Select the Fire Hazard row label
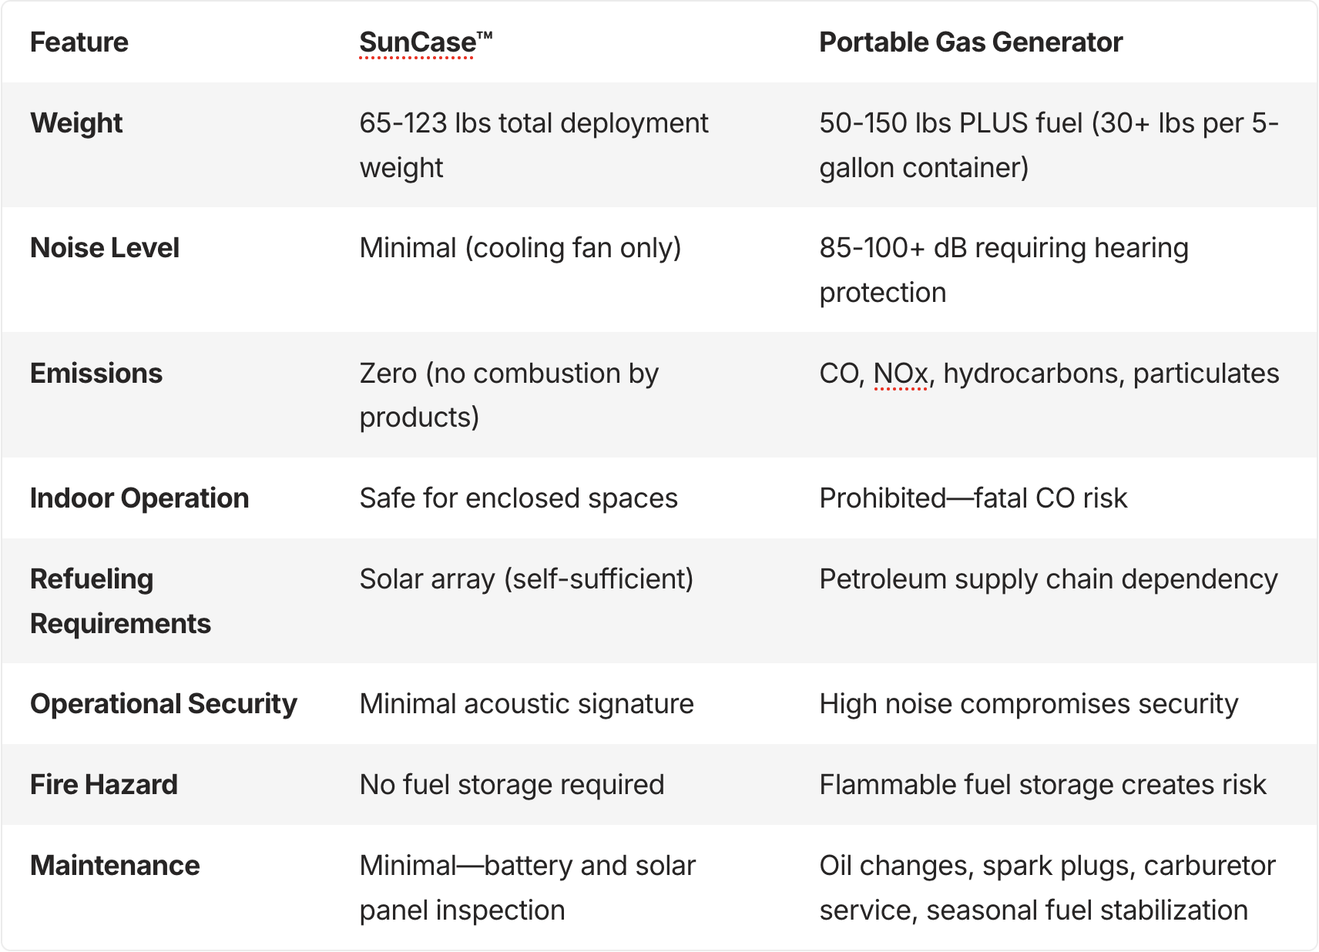 point(103,785)
